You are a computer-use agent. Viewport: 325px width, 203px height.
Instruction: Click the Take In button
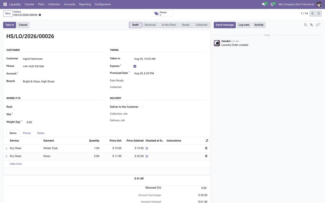pyautogui.click(x=9, y=25)
